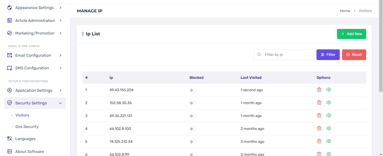Select Visitors in the sidebar
The height and width of the screenshot is (156, 383).
[x=22, y=115]
